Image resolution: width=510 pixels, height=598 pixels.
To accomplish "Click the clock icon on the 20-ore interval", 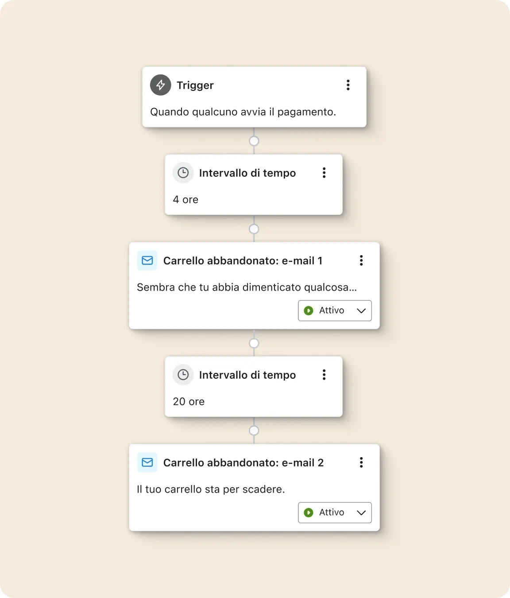I will [183, 375].
